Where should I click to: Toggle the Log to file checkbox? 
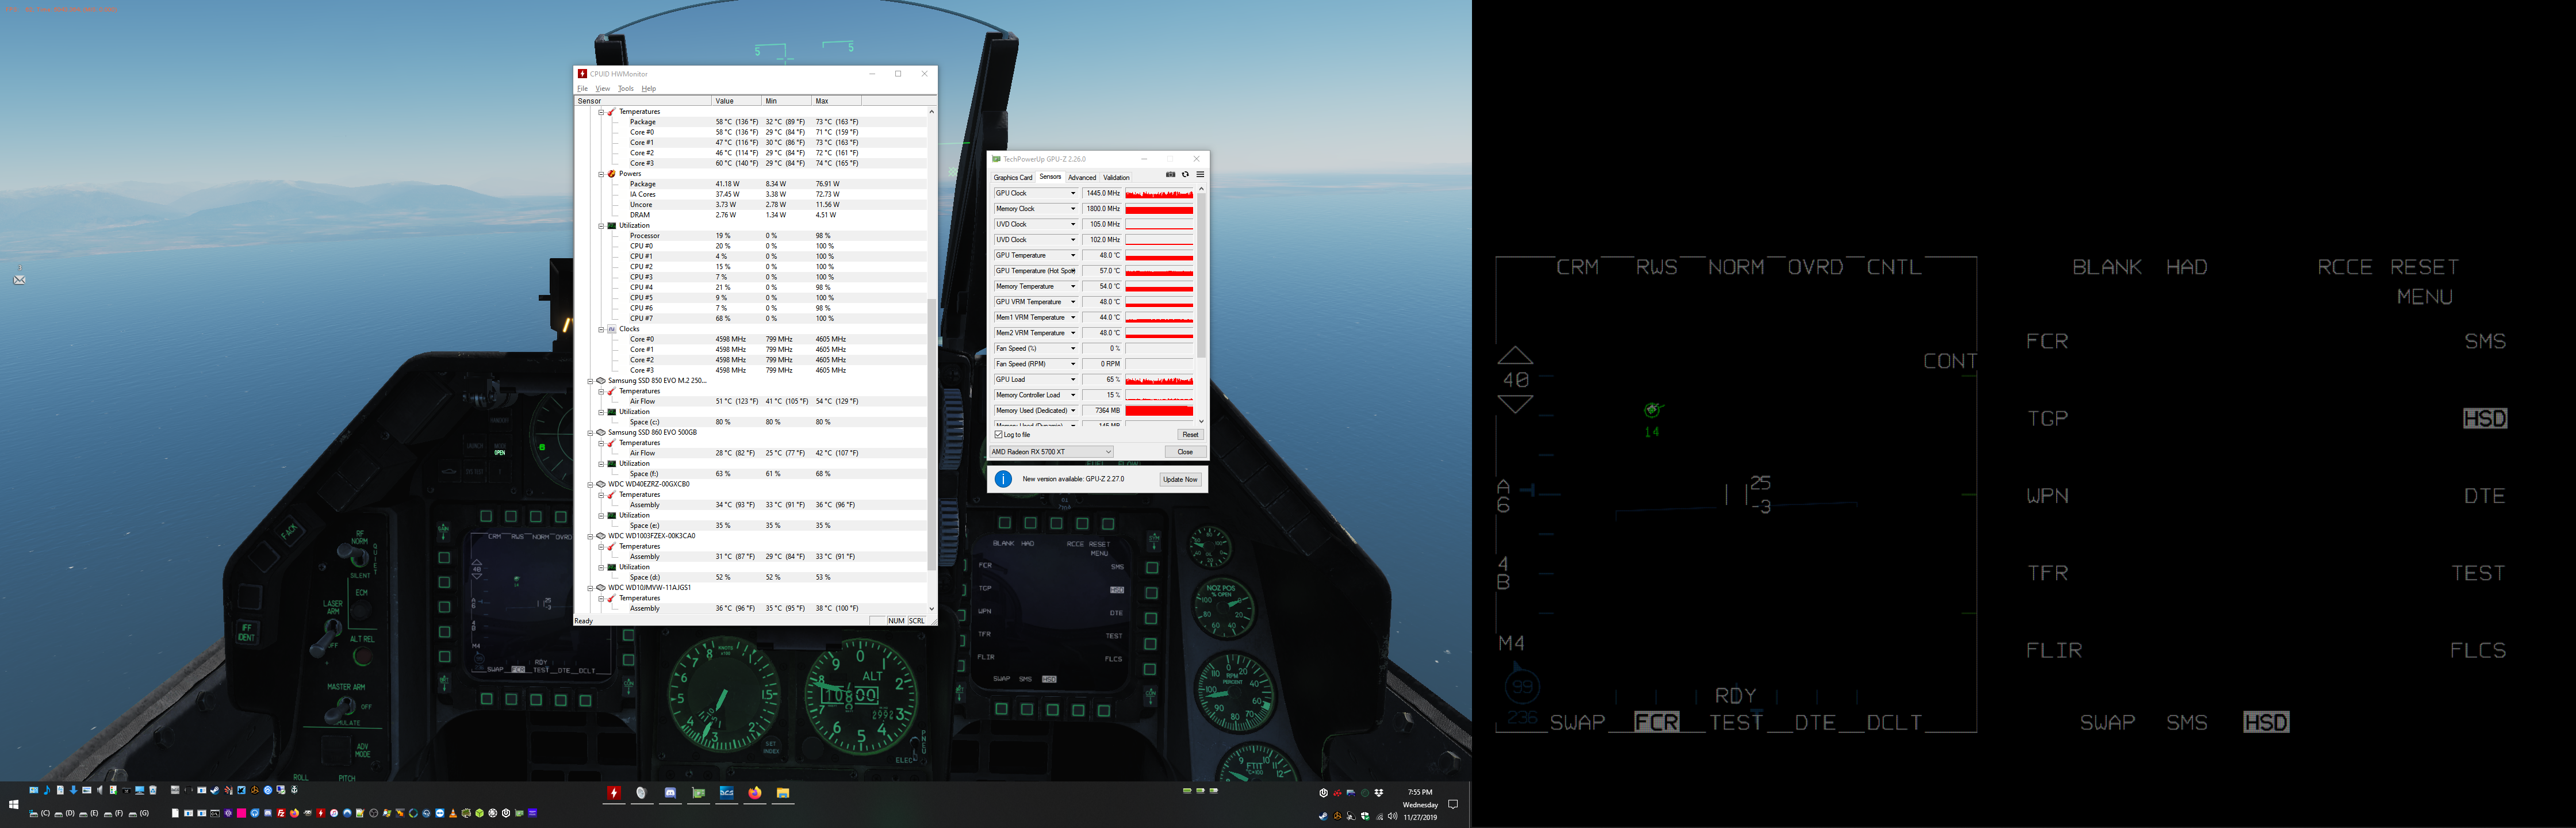[x=999, y=435]
